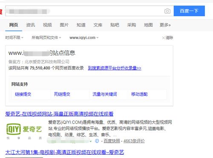Open the 贴吧 tab
Viewport: 213px width, 158px height.
pos(115,25)
